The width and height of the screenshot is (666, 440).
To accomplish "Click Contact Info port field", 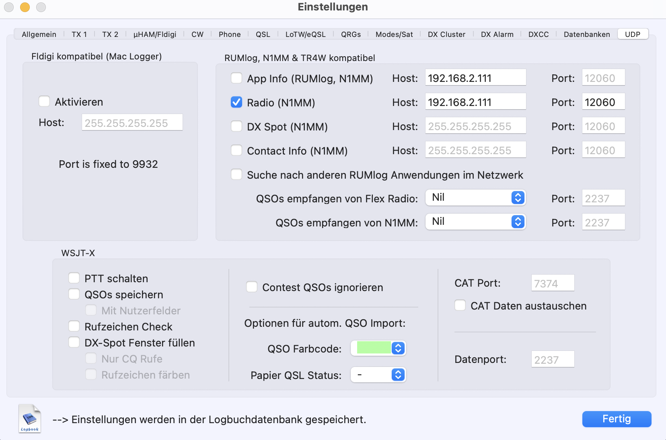I will 604,150.
